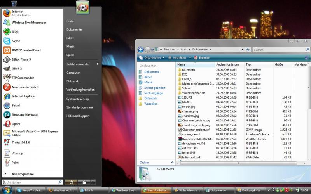Select Alle Programme in the Start menu
Screen dimensions: 311x194
coord(23,174)
